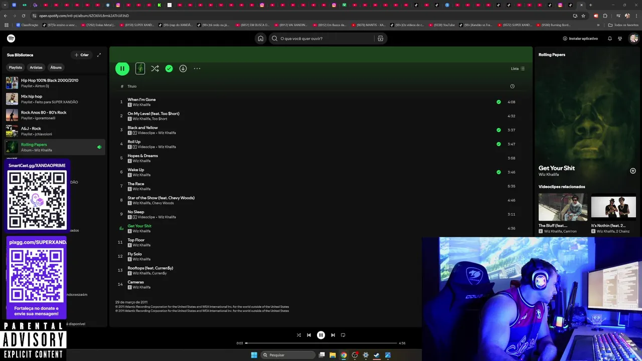
Task: Click the Título column header
Action: (132, 86)
